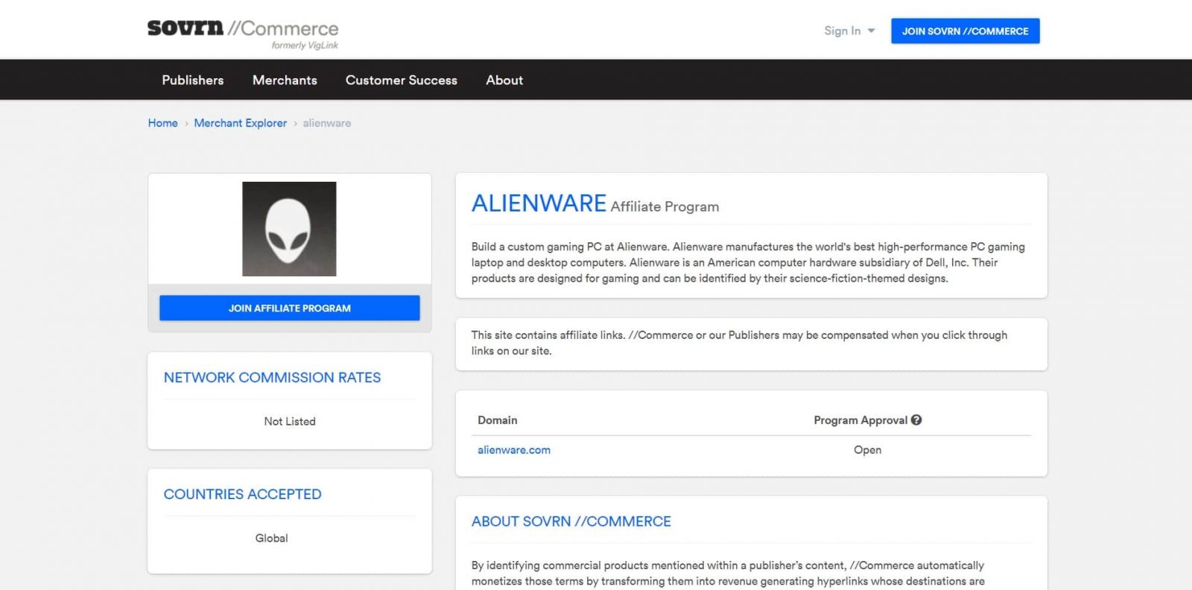Open the Merchants menu
This screenshot has width=1192, height=590.
click(x=285, y=80)
